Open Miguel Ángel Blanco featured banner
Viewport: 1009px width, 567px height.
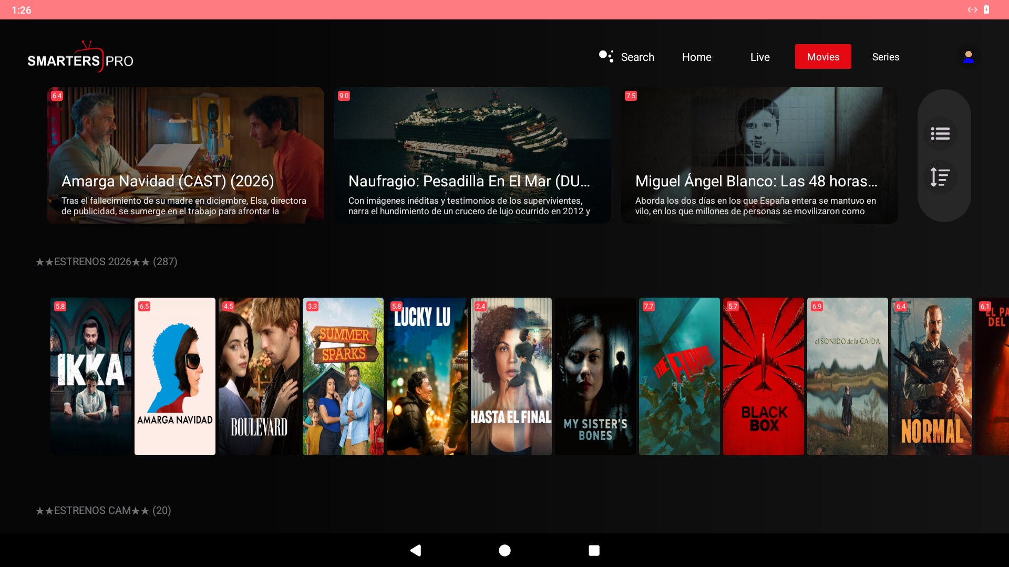pos(759,155)
